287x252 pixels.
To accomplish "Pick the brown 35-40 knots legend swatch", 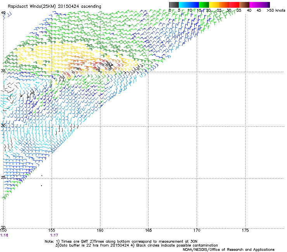I will (244, 5).
